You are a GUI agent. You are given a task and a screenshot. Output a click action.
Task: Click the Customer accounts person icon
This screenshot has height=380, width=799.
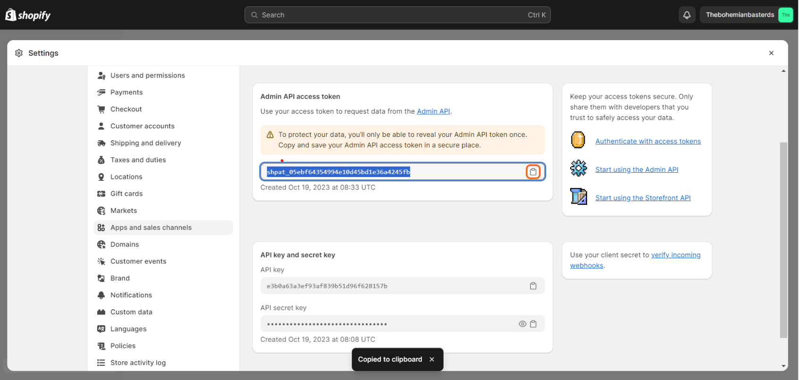[101, 126]
